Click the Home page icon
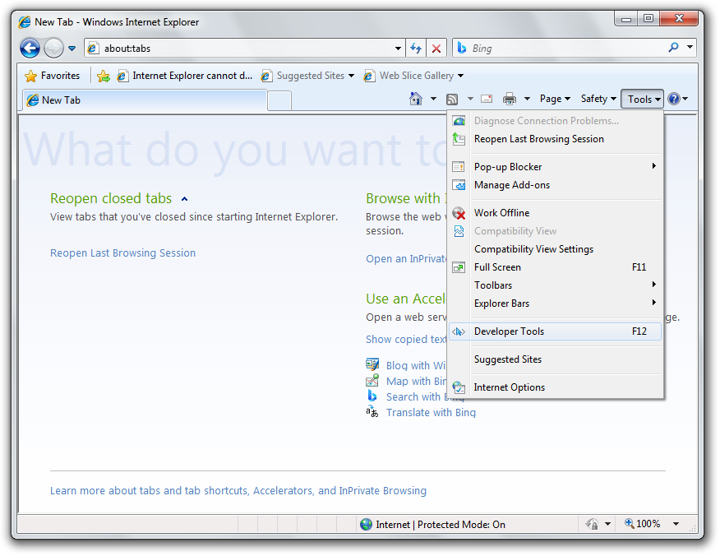Viewport: 720px width, 556px height. [x=416, y=99]
